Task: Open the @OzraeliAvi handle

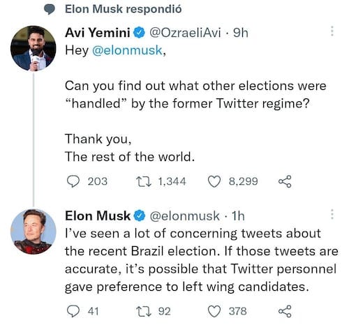Action: [185, 32]
